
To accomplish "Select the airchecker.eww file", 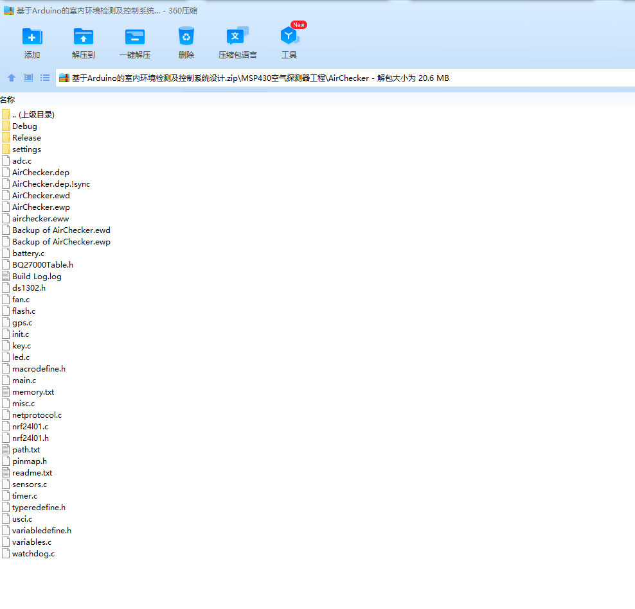I will point(35,219).
